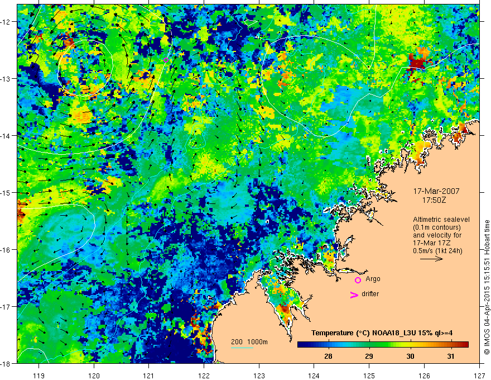This screenshot has height=380, width=491.
Task: Click the longitude axis label "124"
Action: (314, 376)
